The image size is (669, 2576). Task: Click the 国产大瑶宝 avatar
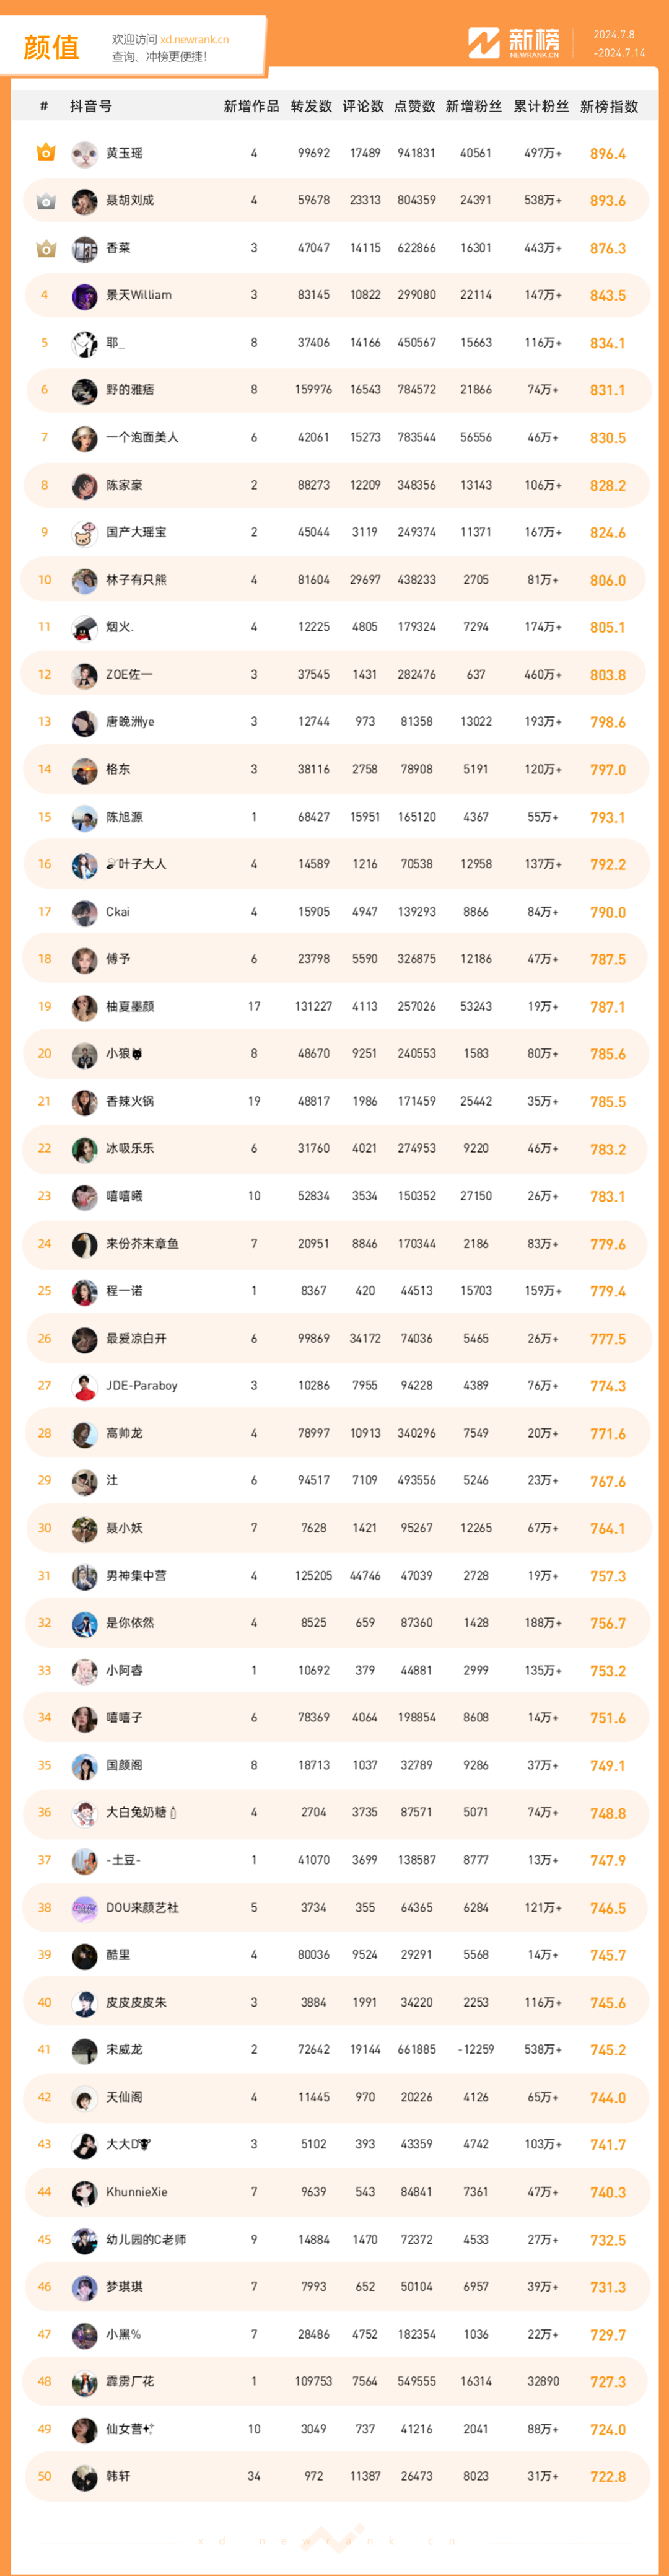(x=84, y=533)
